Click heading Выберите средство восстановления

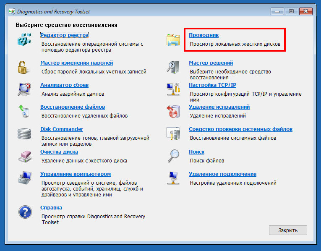pos(67,25)
